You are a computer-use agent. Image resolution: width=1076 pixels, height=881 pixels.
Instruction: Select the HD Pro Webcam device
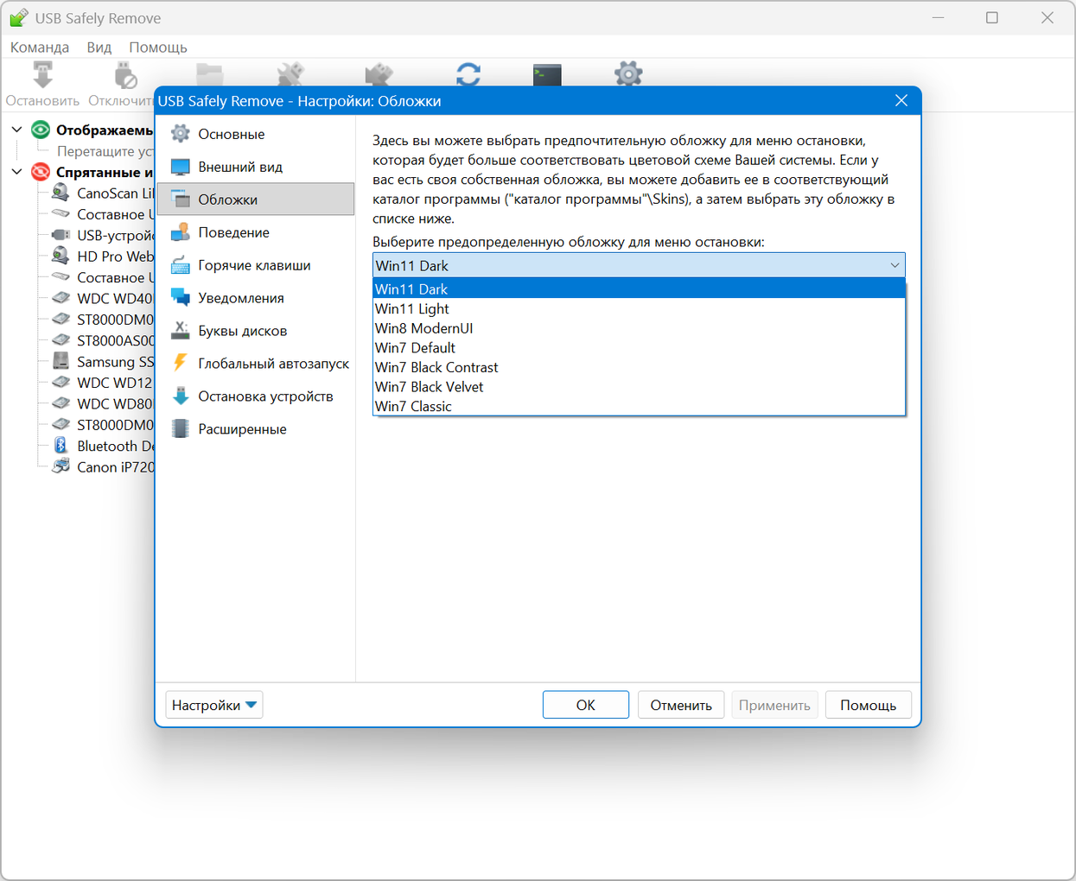point(115,257)
